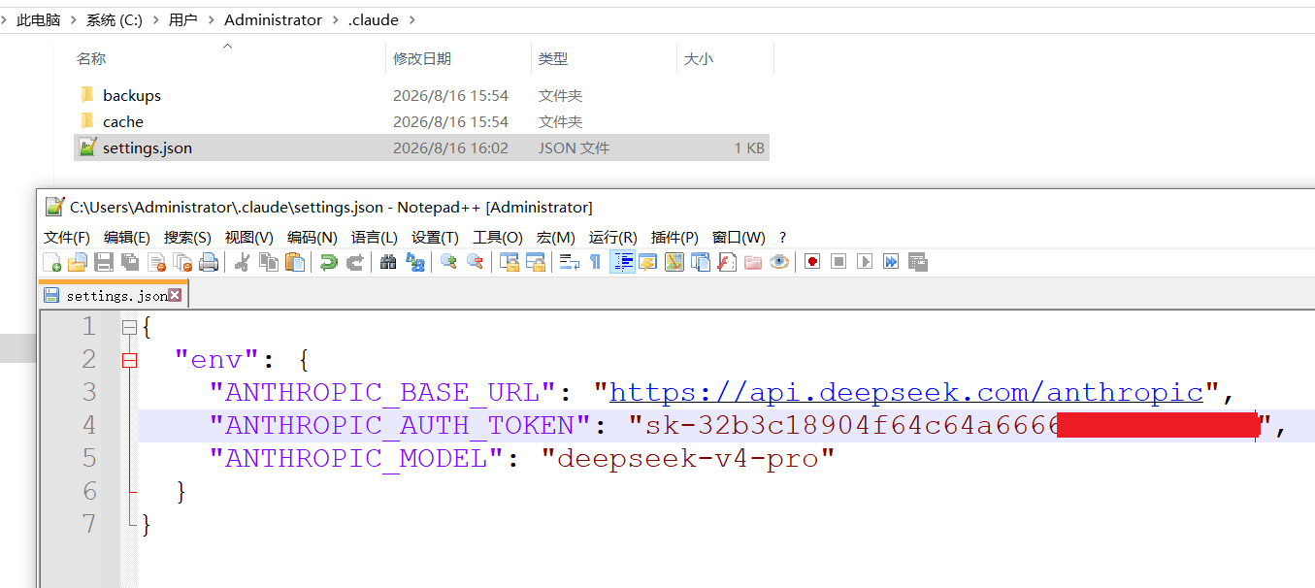The height and width of the screenshot is (588, 1315).
Task: Save the recorded macro icon
Action: pos(917,262)
